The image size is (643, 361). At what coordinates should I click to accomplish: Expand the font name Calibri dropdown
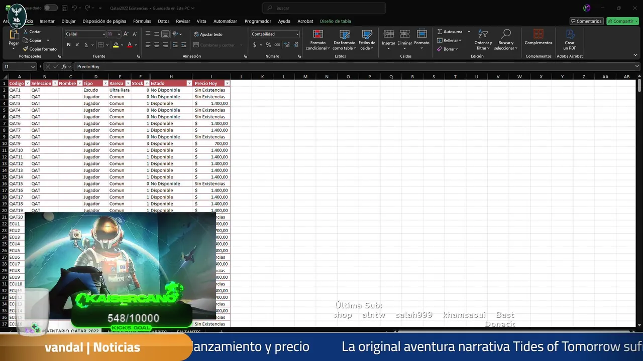(x=103, y=34)
